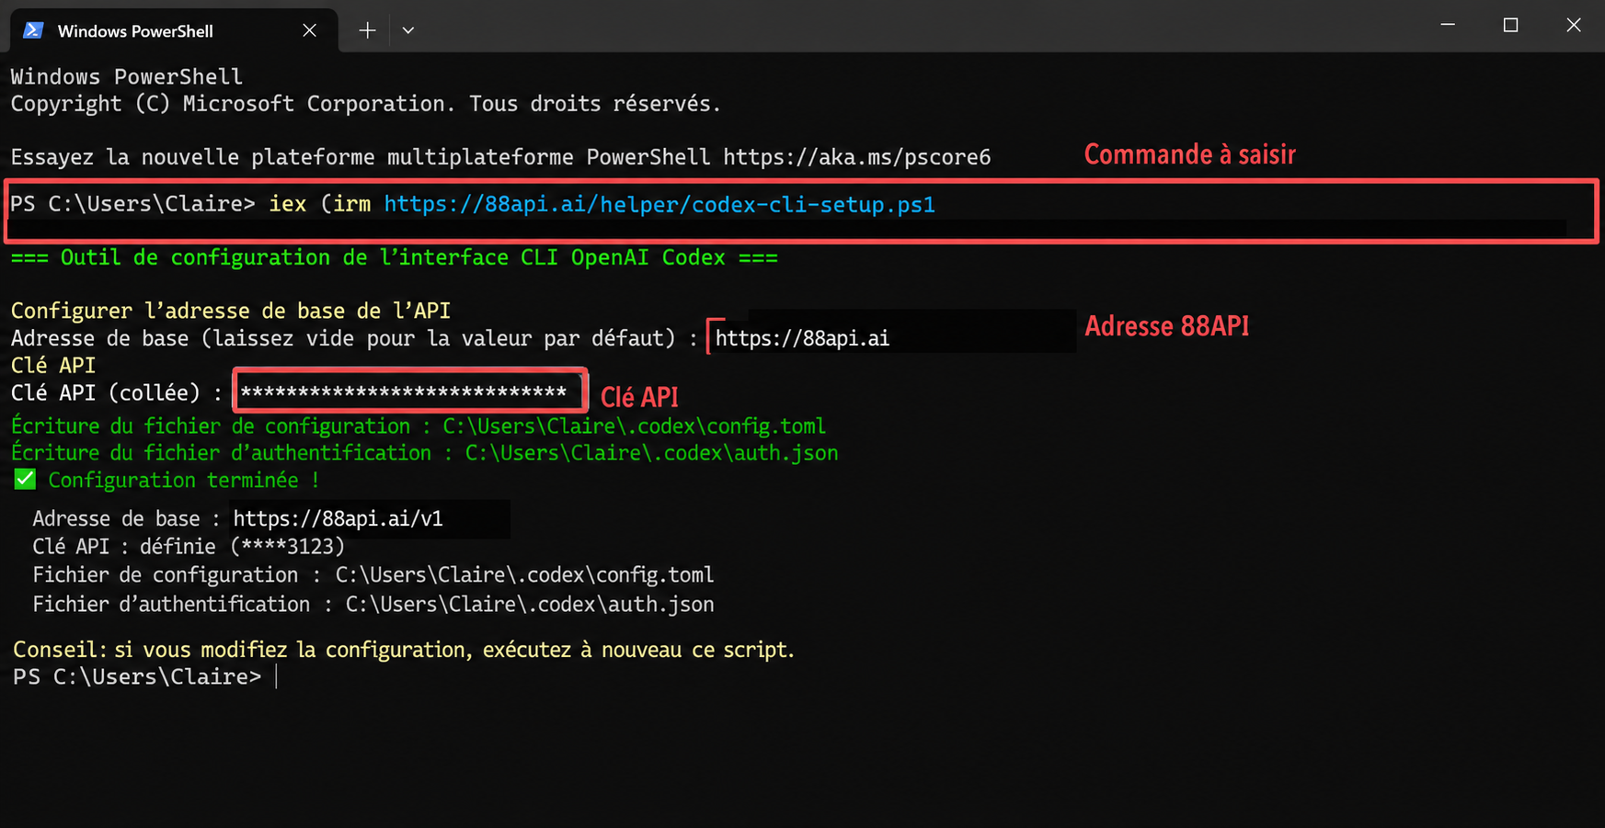Open the https://aka.ms/pscore6 link
The width and height of the screenshot is (1605, 828).
pos(857,157)
